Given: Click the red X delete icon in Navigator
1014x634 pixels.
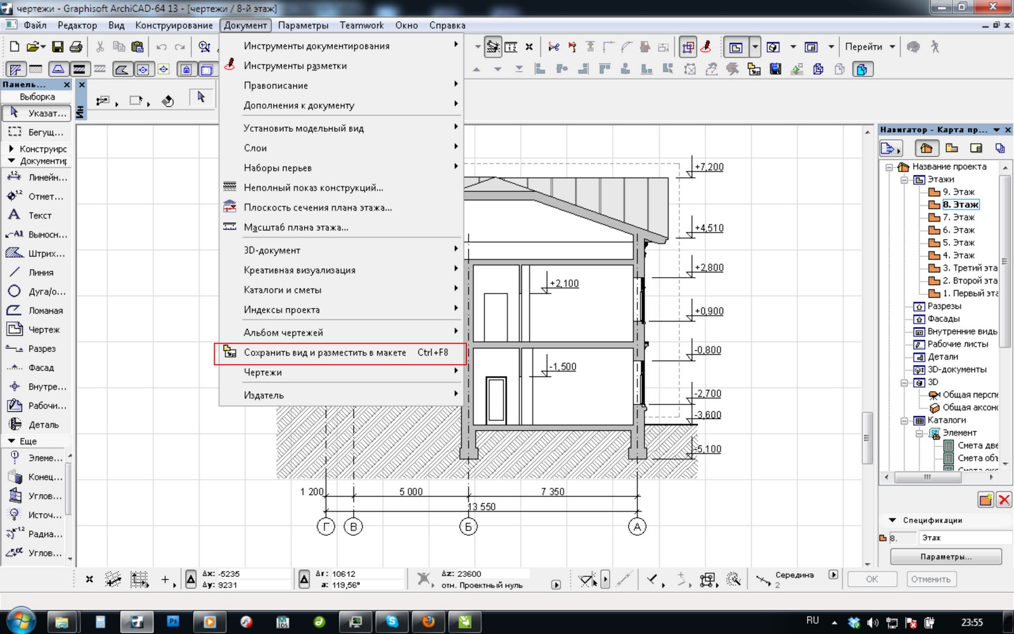Looking at the screenshot, I should click(x=1004, y=500).
